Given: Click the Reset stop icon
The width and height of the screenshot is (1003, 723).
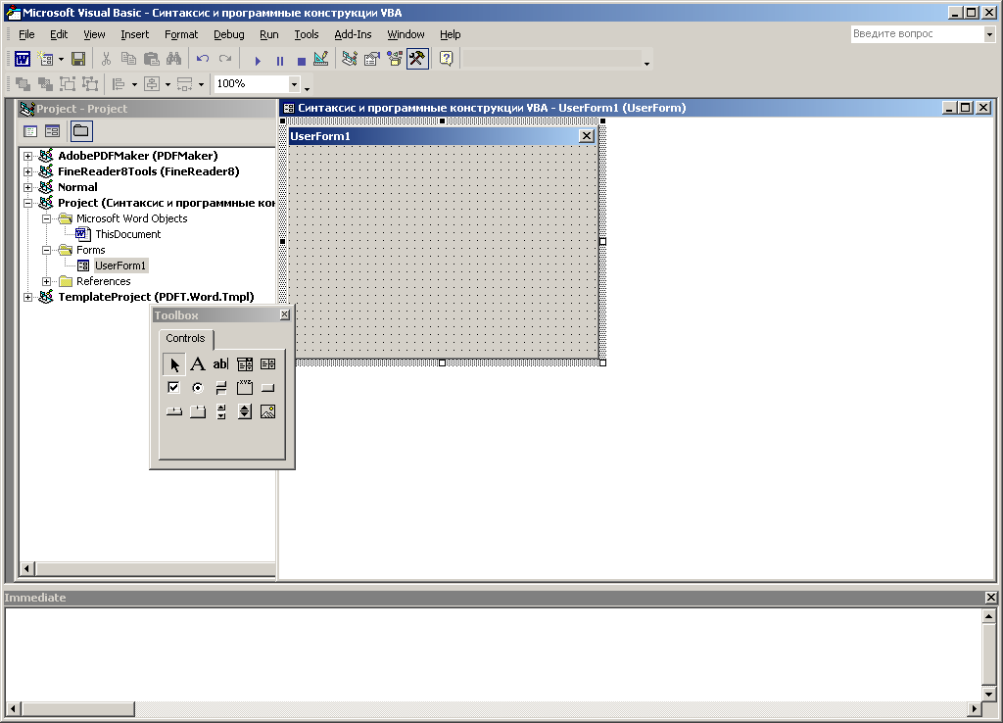Looking at the screenshot, I should (302, 61).
